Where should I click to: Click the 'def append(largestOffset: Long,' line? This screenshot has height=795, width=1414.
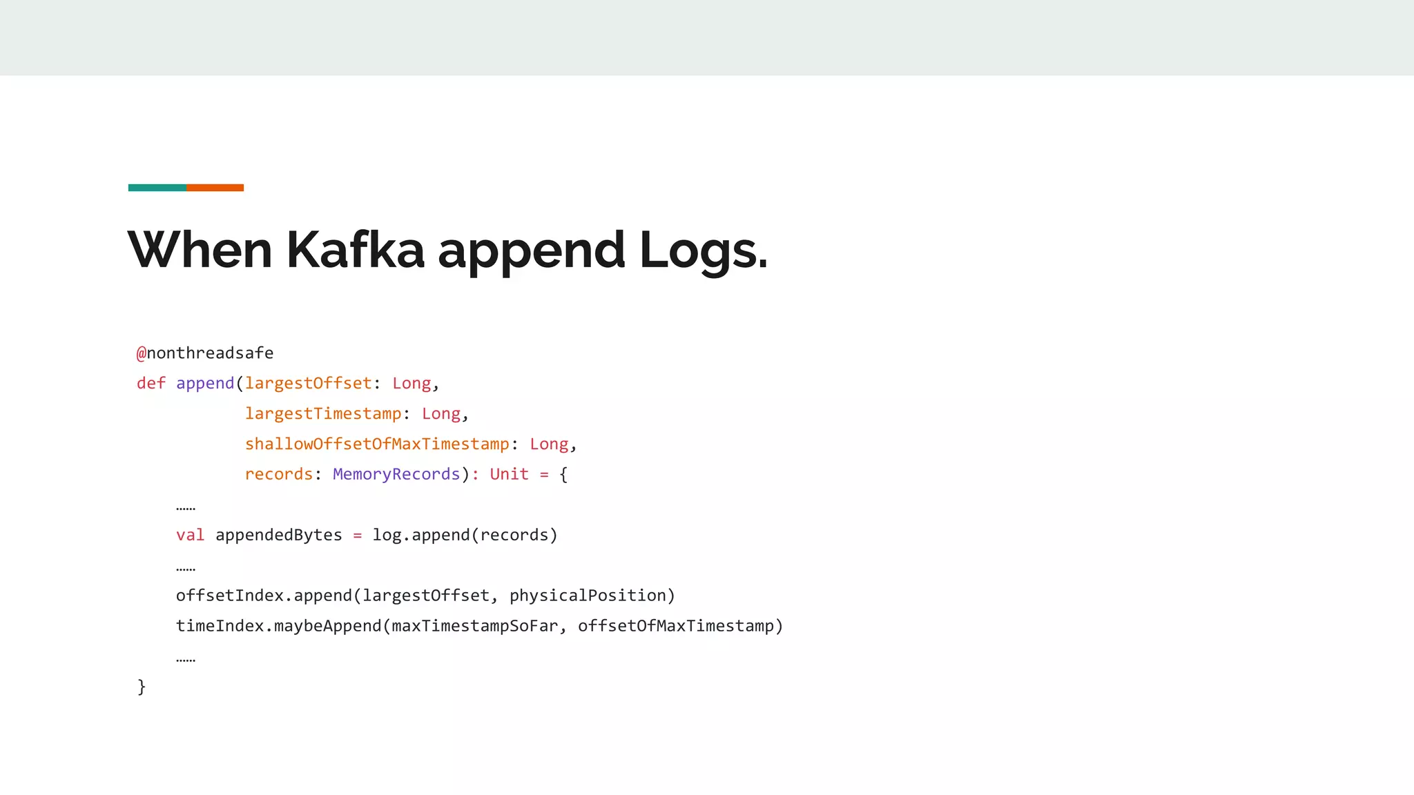[288, 383]
